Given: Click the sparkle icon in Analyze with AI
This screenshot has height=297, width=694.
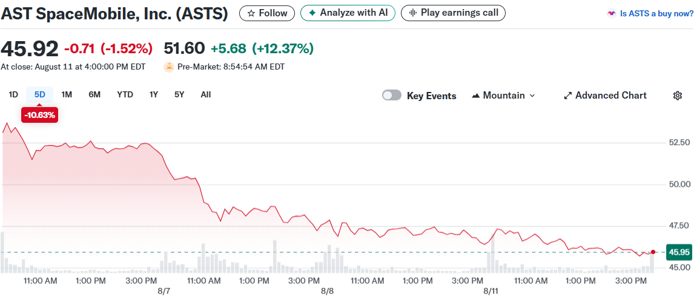Looking at the screenshot, I should [x=312, y=13].
